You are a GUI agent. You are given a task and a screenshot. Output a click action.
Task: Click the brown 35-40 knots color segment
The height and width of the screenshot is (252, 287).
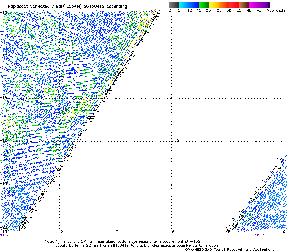click(x=244, y=5)
